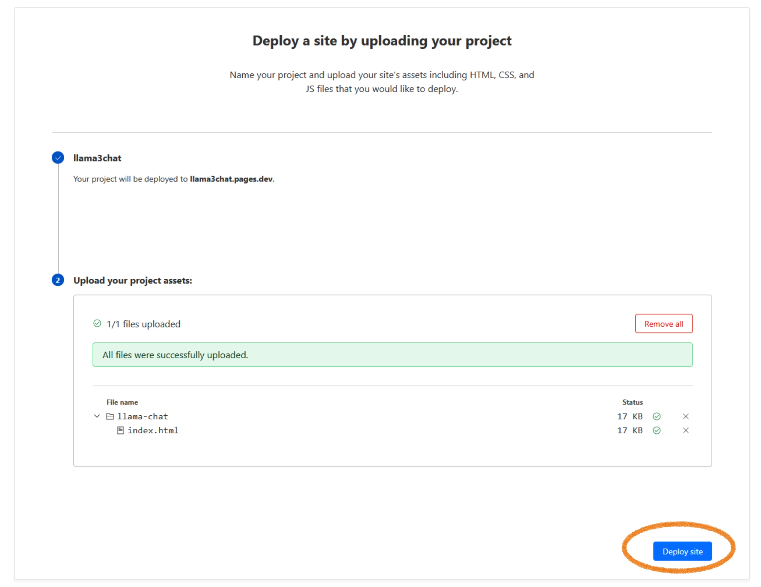Click the File name column header

pos(122,402)
